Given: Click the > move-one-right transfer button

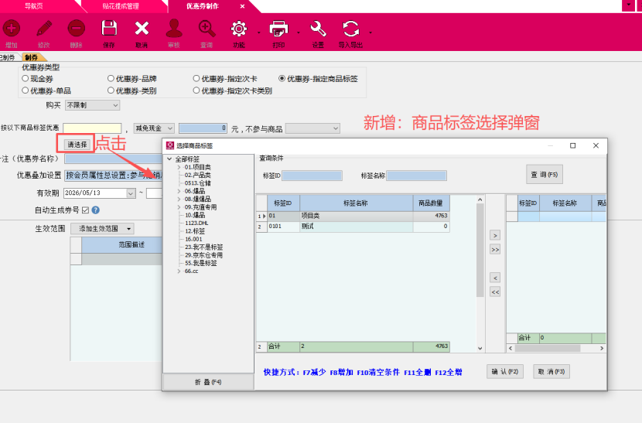Looking at the screenshot, I should click(x=495, y=235).
